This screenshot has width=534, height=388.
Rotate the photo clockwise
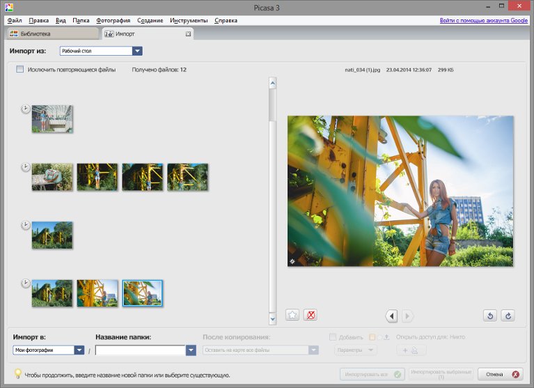pos(508,316)
